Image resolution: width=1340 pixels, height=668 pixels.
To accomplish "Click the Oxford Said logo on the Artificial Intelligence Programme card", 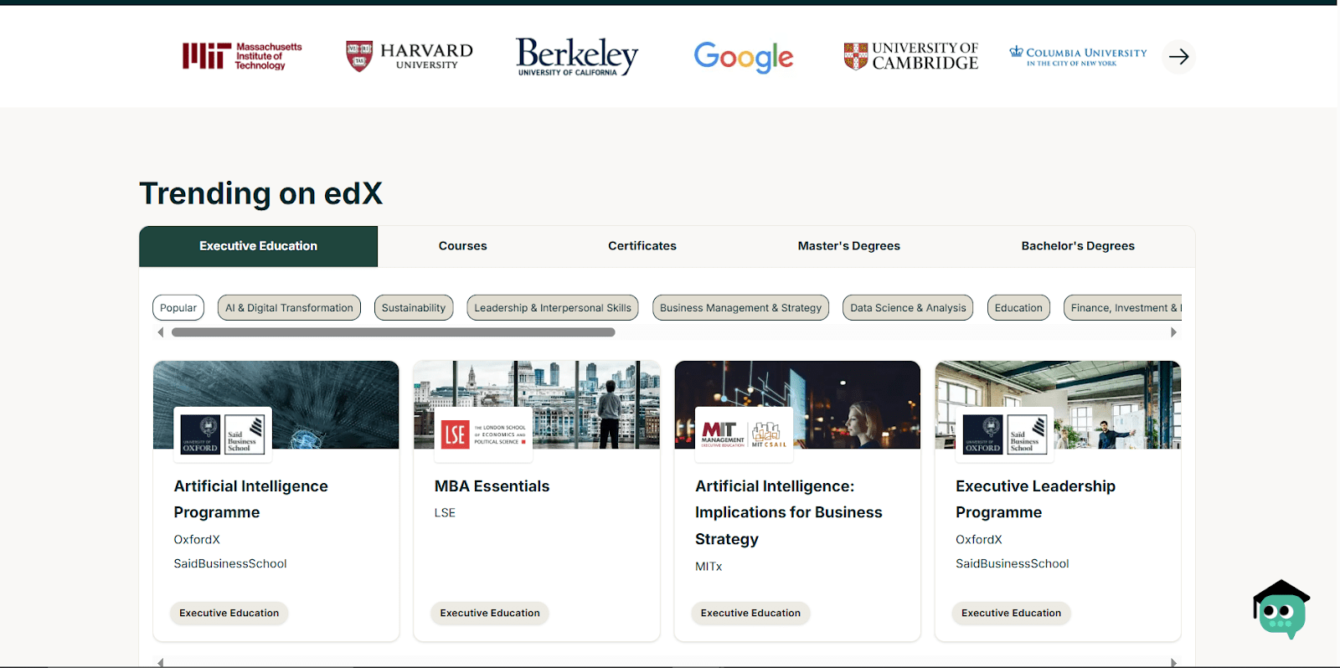I will [223, 434].
